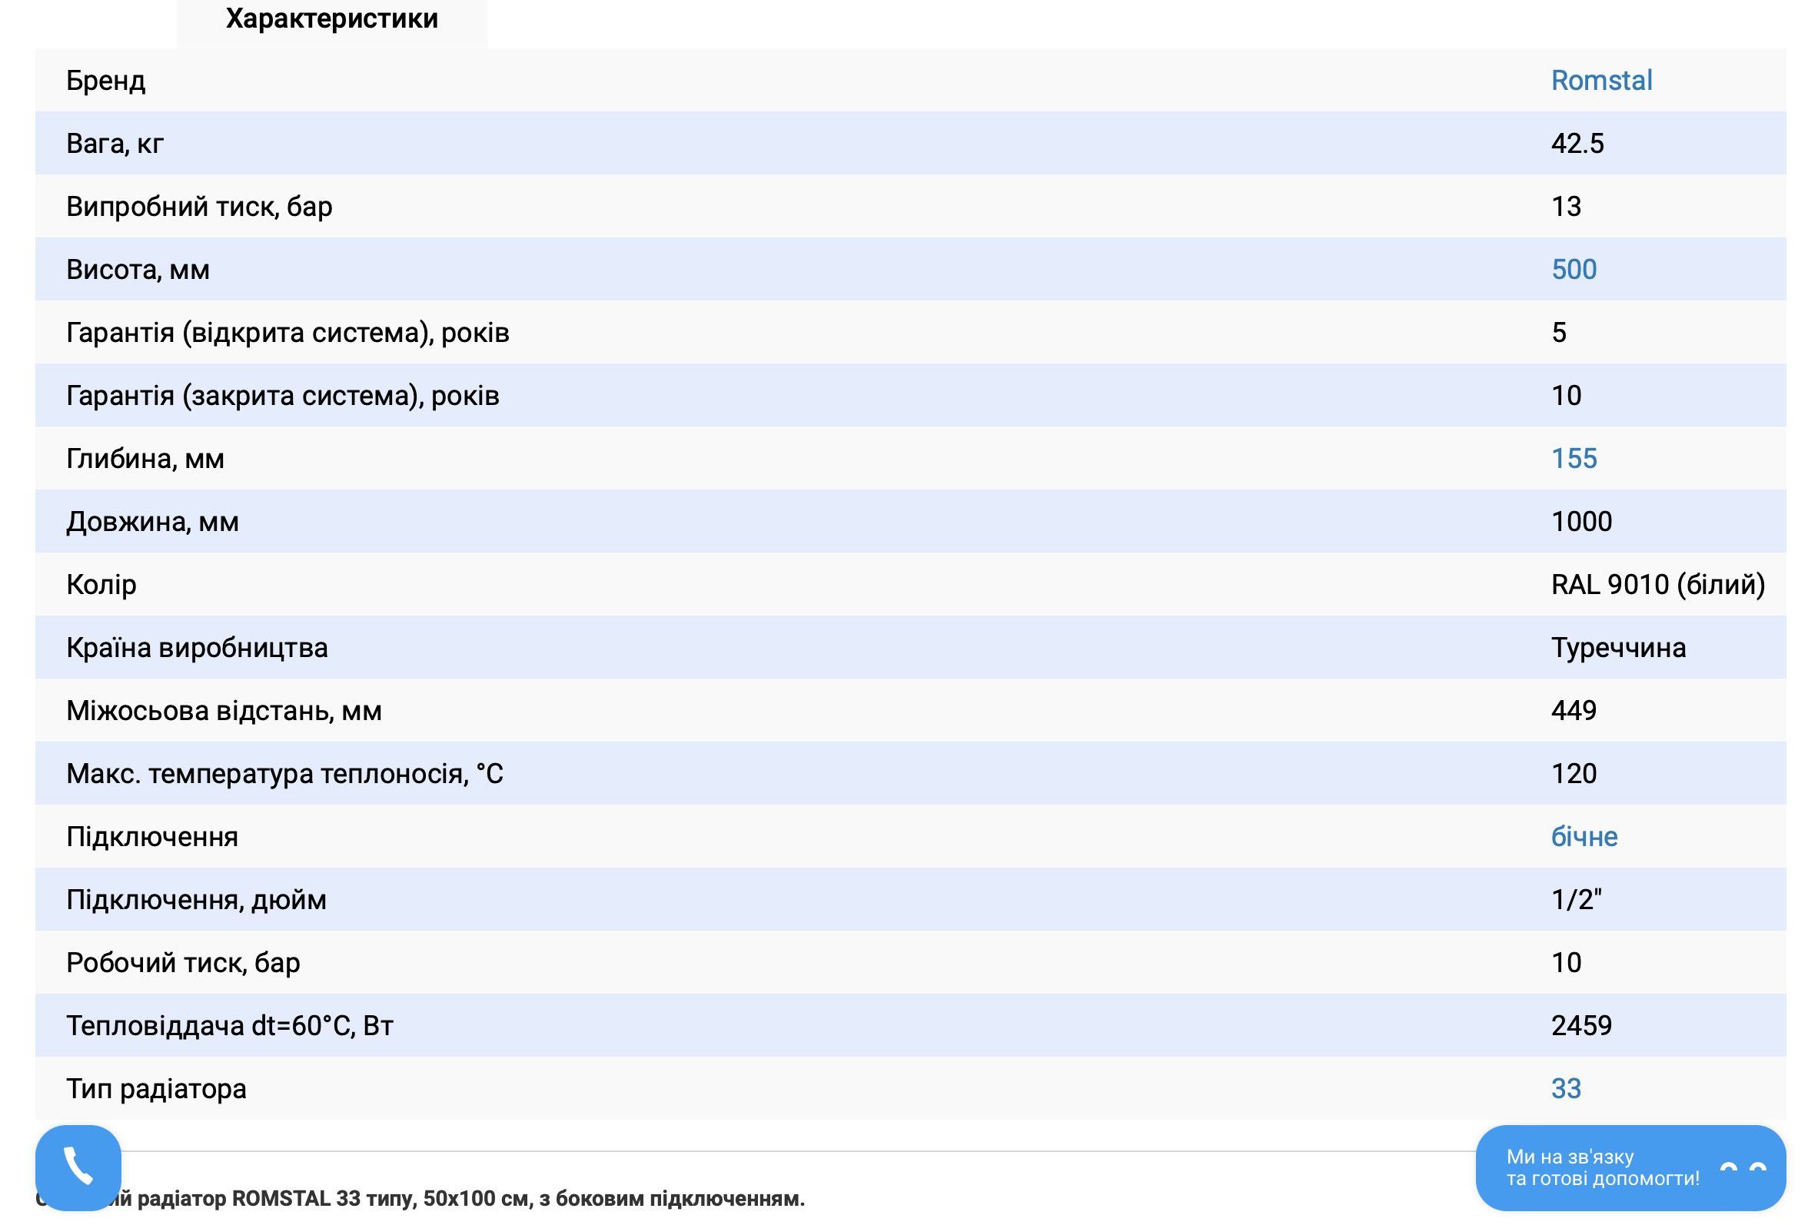Viewport: 1808px width, 1225px height.
Task: Click the closed system warranty value 10
Action: 1566,396
